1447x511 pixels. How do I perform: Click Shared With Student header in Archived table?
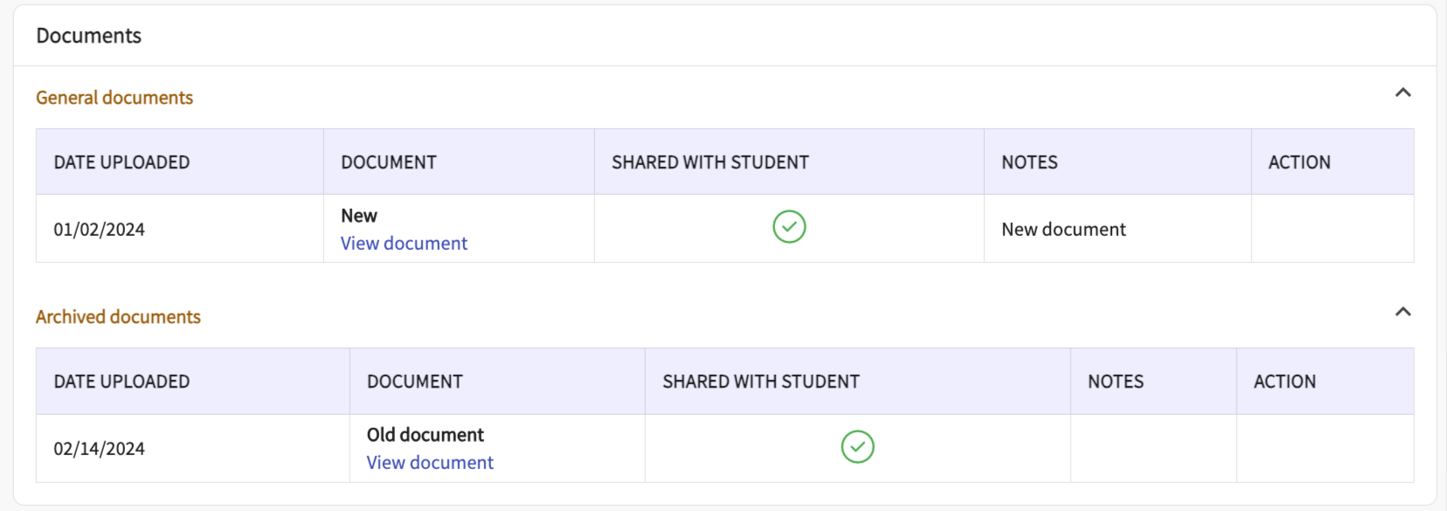[761, 382]
